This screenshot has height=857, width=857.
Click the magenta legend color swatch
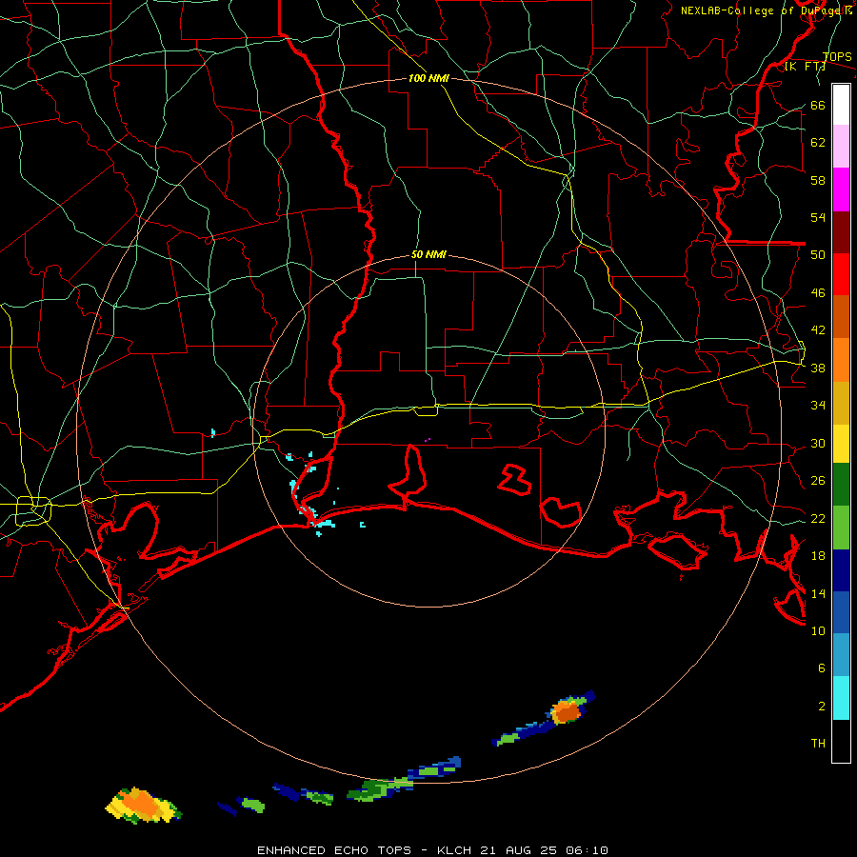841,189
